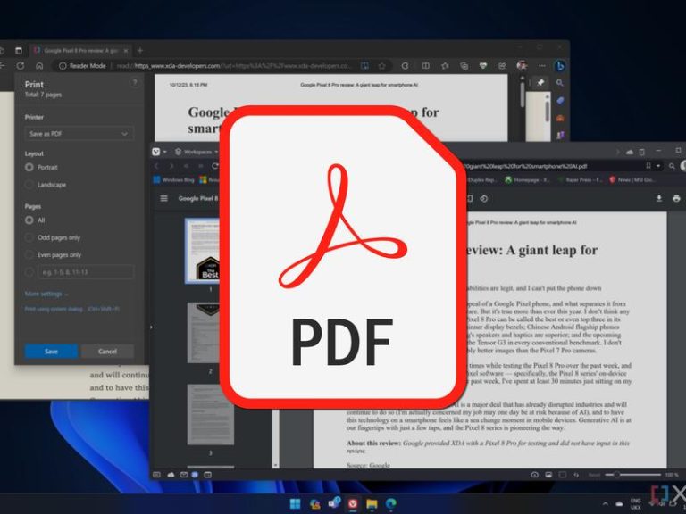Viewport: 686px width, 514px height.
Task: Toggle the immersive reader icon in Edge address bar
Action: click(x=364, y=66)
